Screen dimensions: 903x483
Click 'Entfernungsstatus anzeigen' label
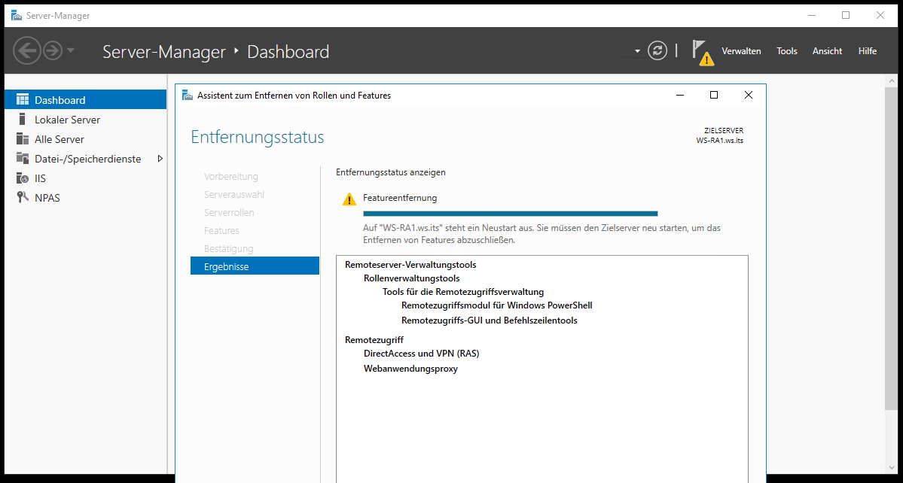pos(391,172)
